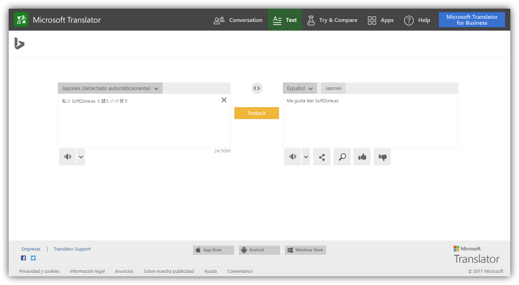The height and width of the screenshot is (285, 519).
Task: Click the Traducir button
Action: (257, 113)
